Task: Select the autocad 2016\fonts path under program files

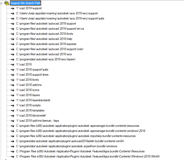Action: (x=44, y=34)
